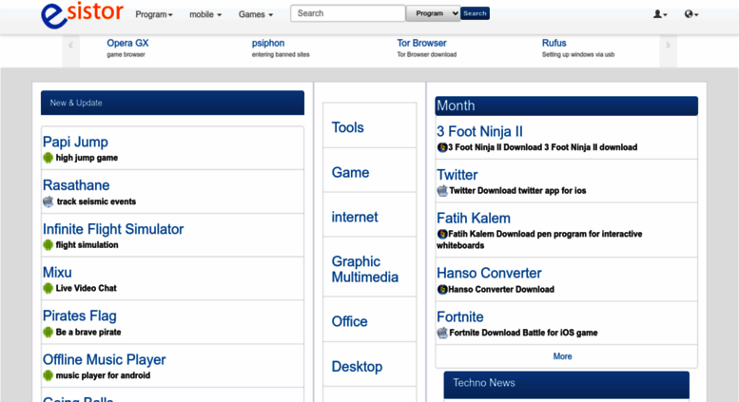Click Android icon beside Be a brave pirate
Viewport: 739px width, 402px height.
pyautogui.click(x=49, y=332)
